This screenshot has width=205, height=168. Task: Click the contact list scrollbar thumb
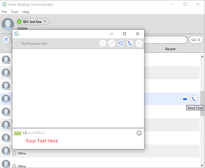[202, 103]
